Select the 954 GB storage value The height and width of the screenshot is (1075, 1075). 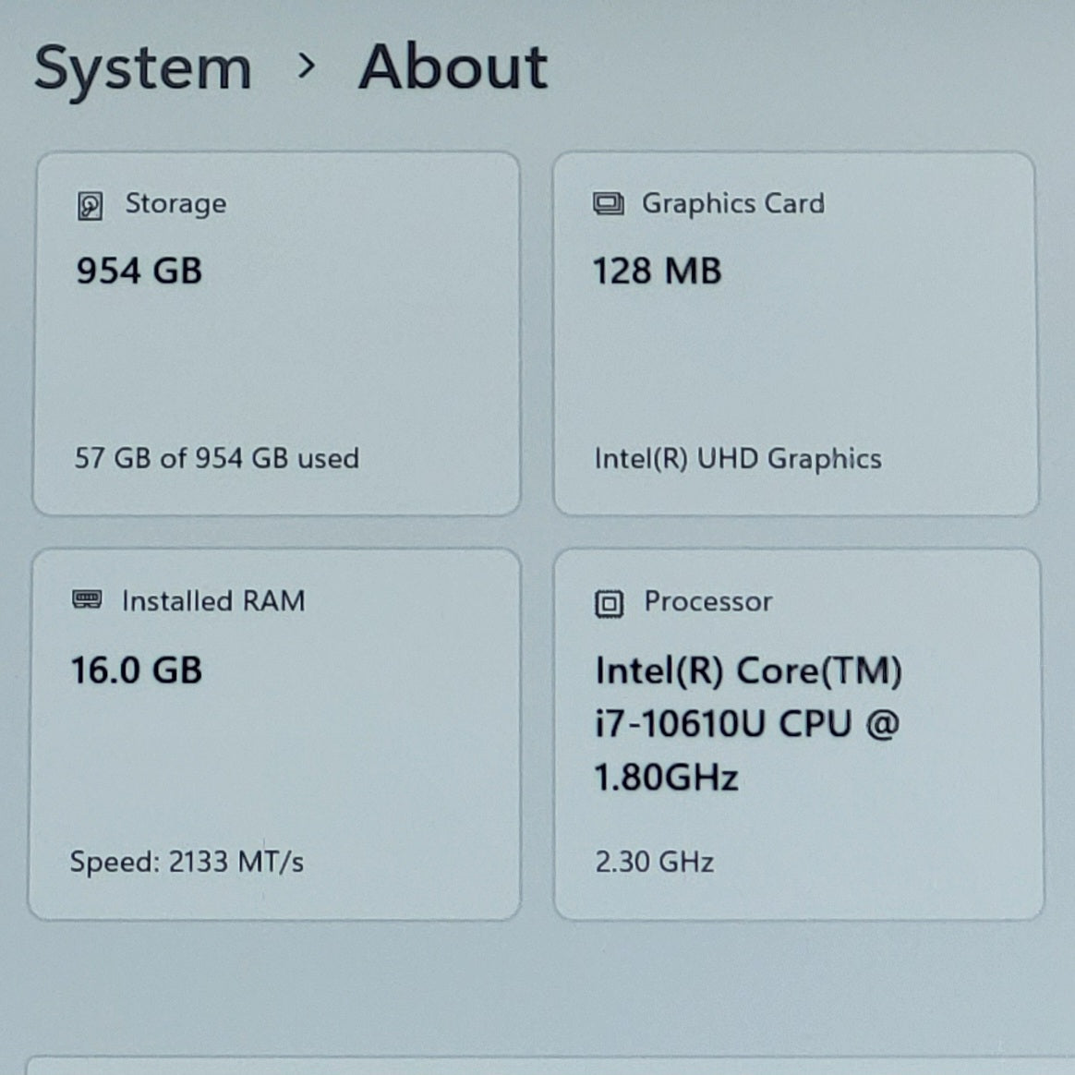pos(139,270)
